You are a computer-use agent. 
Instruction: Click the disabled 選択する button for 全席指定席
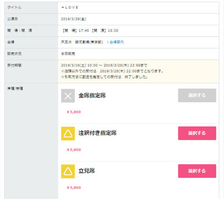(197, 96)
